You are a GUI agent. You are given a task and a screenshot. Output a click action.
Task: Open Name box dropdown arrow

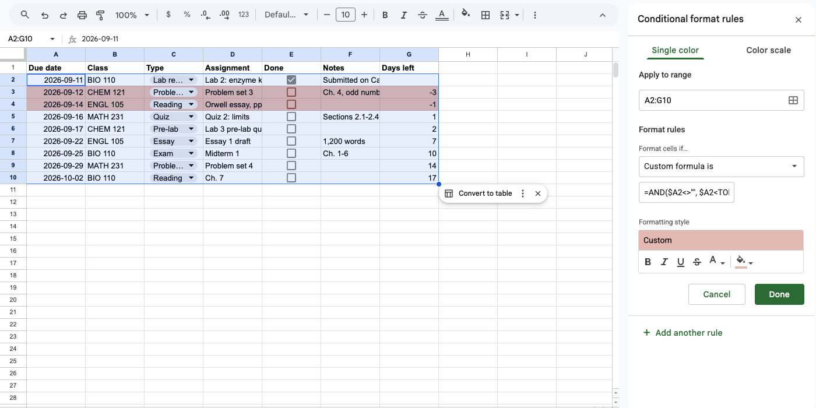pyautogui.click(x=52, y=39)
